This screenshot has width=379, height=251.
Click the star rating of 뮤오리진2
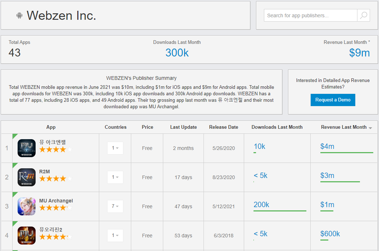click(56, 237)
